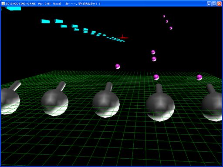Target the second gray turret from the left
This screenshot has height=167, width=223.
55,99
